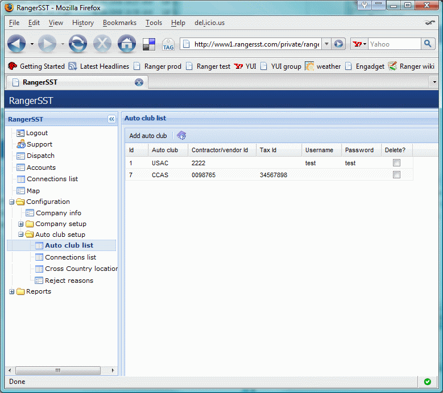
Task: Tick Delete checkbox for USAC row
Action: pos(396,163)
